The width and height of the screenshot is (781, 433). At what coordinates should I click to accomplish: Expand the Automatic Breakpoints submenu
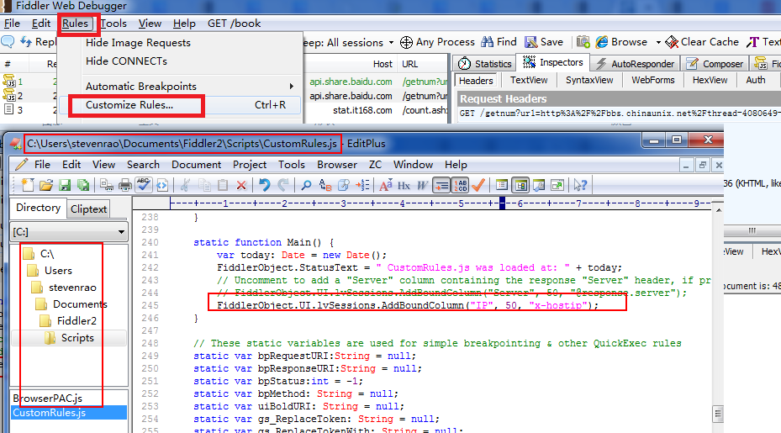[x=179, y=87]
